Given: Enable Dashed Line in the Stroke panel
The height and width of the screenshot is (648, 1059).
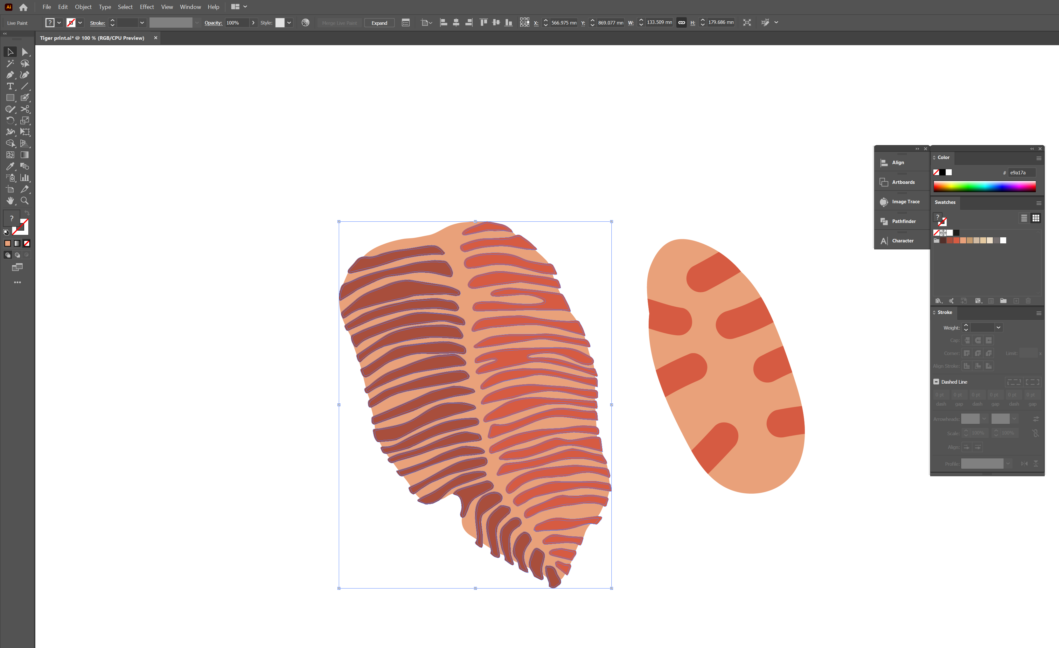Looking at the screenshot, I should pos(936,382).
